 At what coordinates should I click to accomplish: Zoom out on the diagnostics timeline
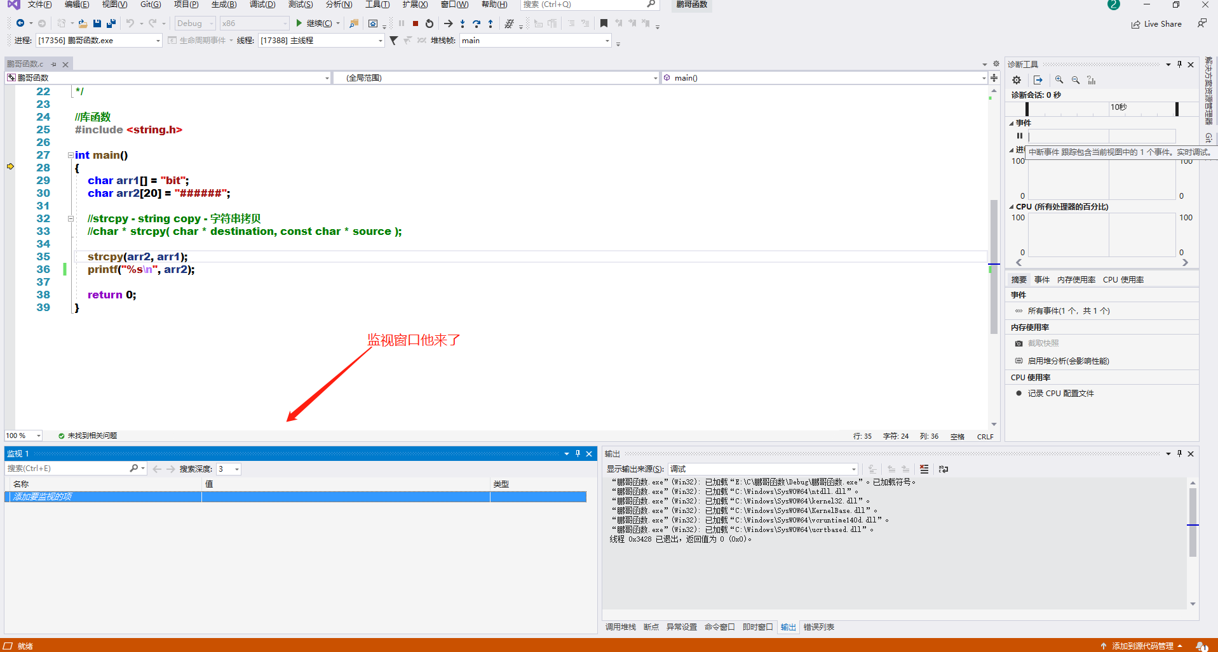tap(1076, 80)
